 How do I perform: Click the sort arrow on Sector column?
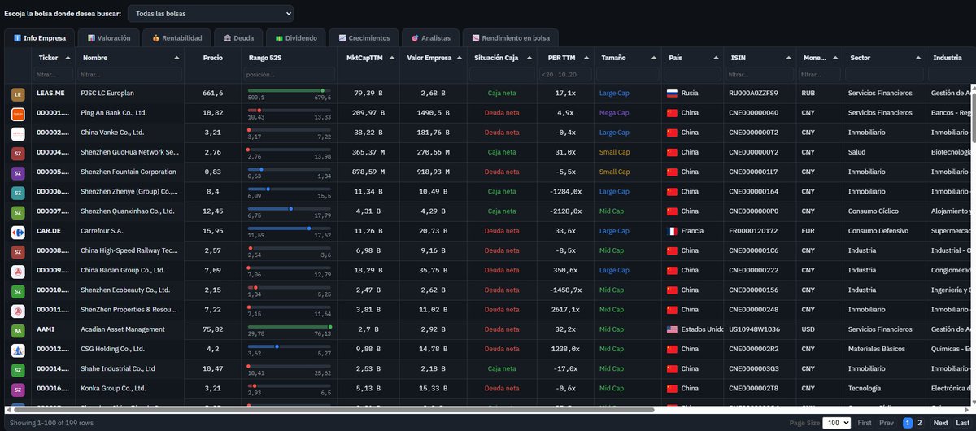(918, 58)
